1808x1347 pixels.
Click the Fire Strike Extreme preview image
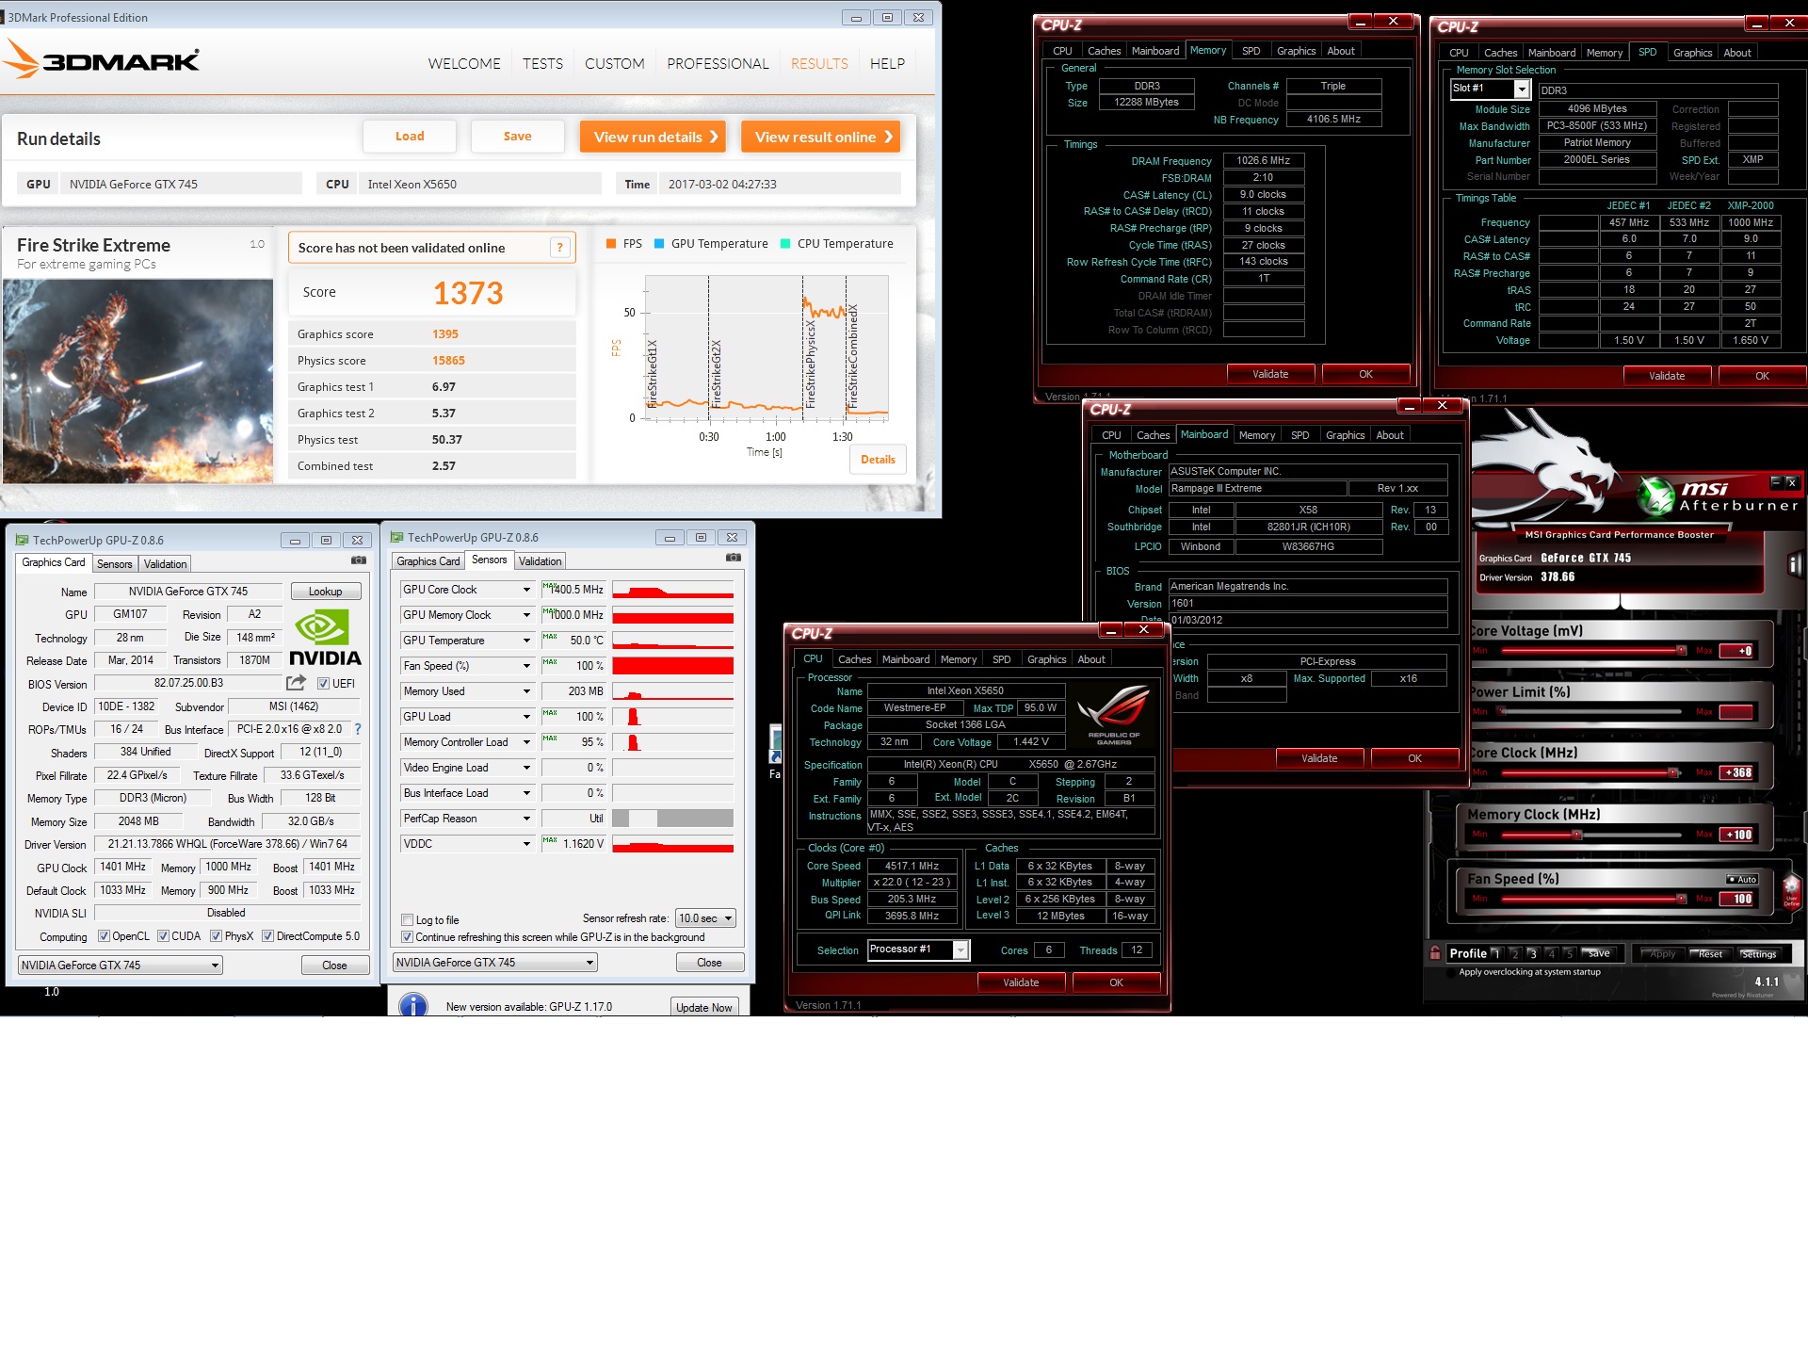[137, 381]
